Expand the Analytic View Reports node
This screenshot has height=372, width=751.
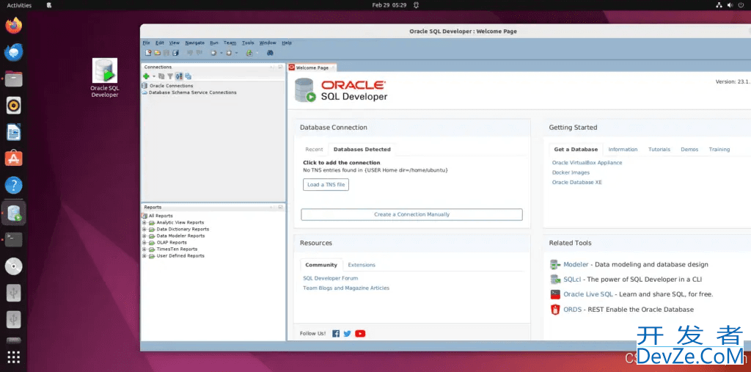pos(144,222)
